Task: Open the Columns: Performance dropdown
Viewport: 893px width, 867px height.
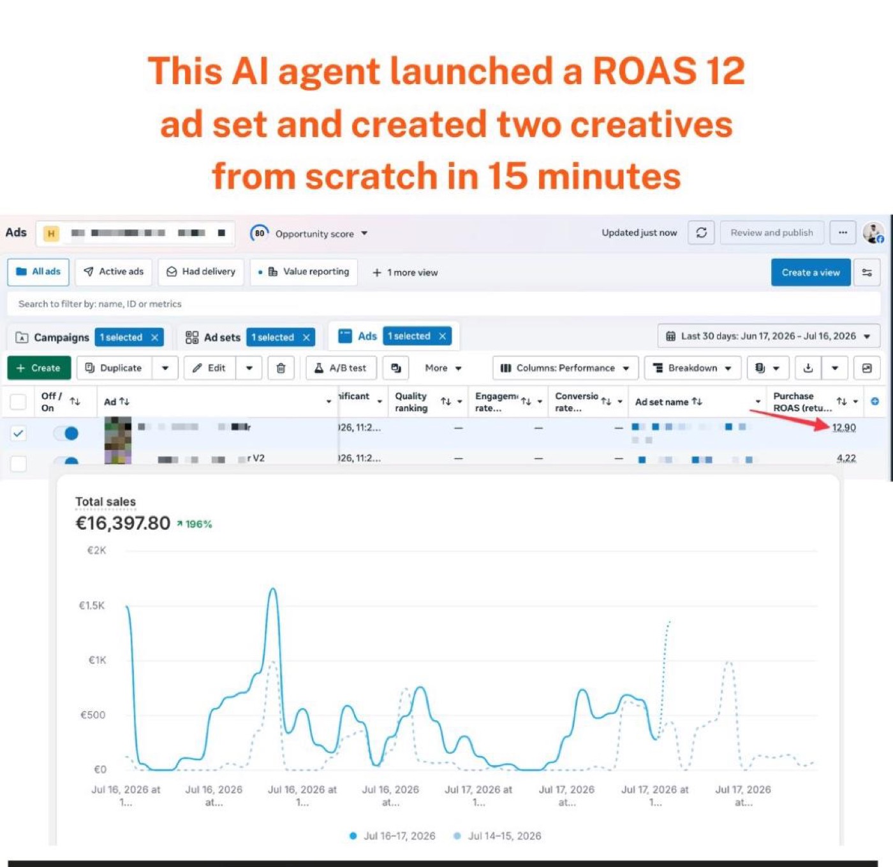Action: pos(565,368)
